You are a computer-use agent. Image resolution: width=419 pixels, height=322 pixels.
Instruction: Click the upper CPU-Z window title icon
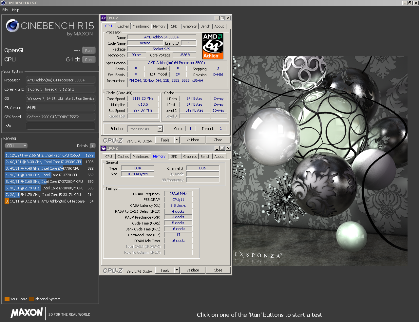(104, 18)
